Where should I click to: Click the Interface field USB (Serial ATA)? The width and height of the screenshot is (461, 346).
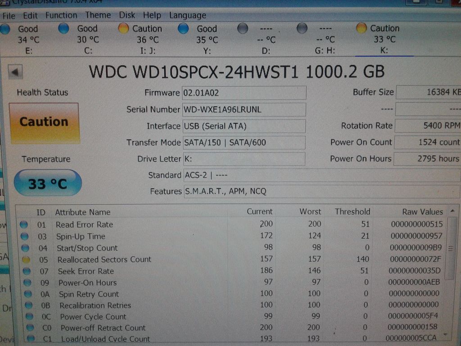pos(244,126)
